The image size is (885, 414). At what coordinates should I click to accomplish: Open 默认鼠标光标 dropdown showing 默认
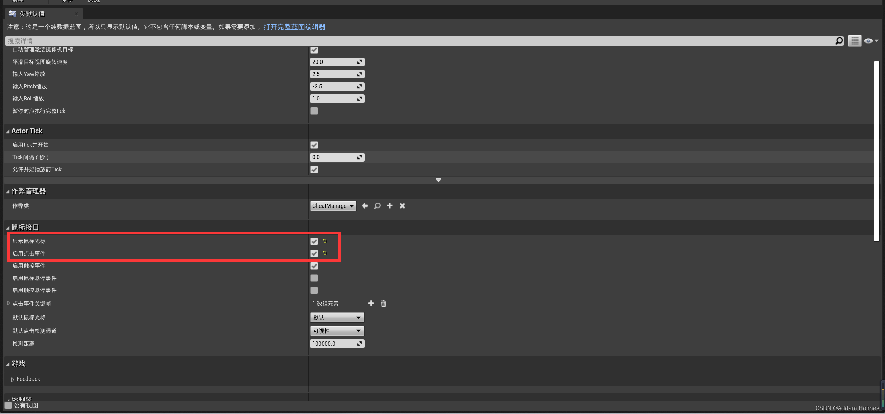(337, 317)
